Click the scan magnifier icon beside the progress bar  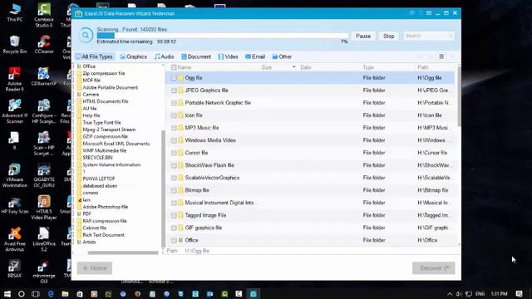tap(86, 35)
